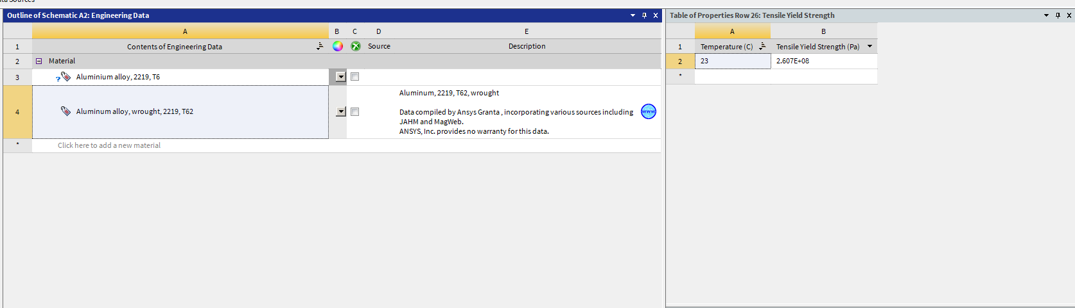
Task: Select the Aluminum alloy, wrought, 2219, T62 material
Action: (x=135, y=111)
